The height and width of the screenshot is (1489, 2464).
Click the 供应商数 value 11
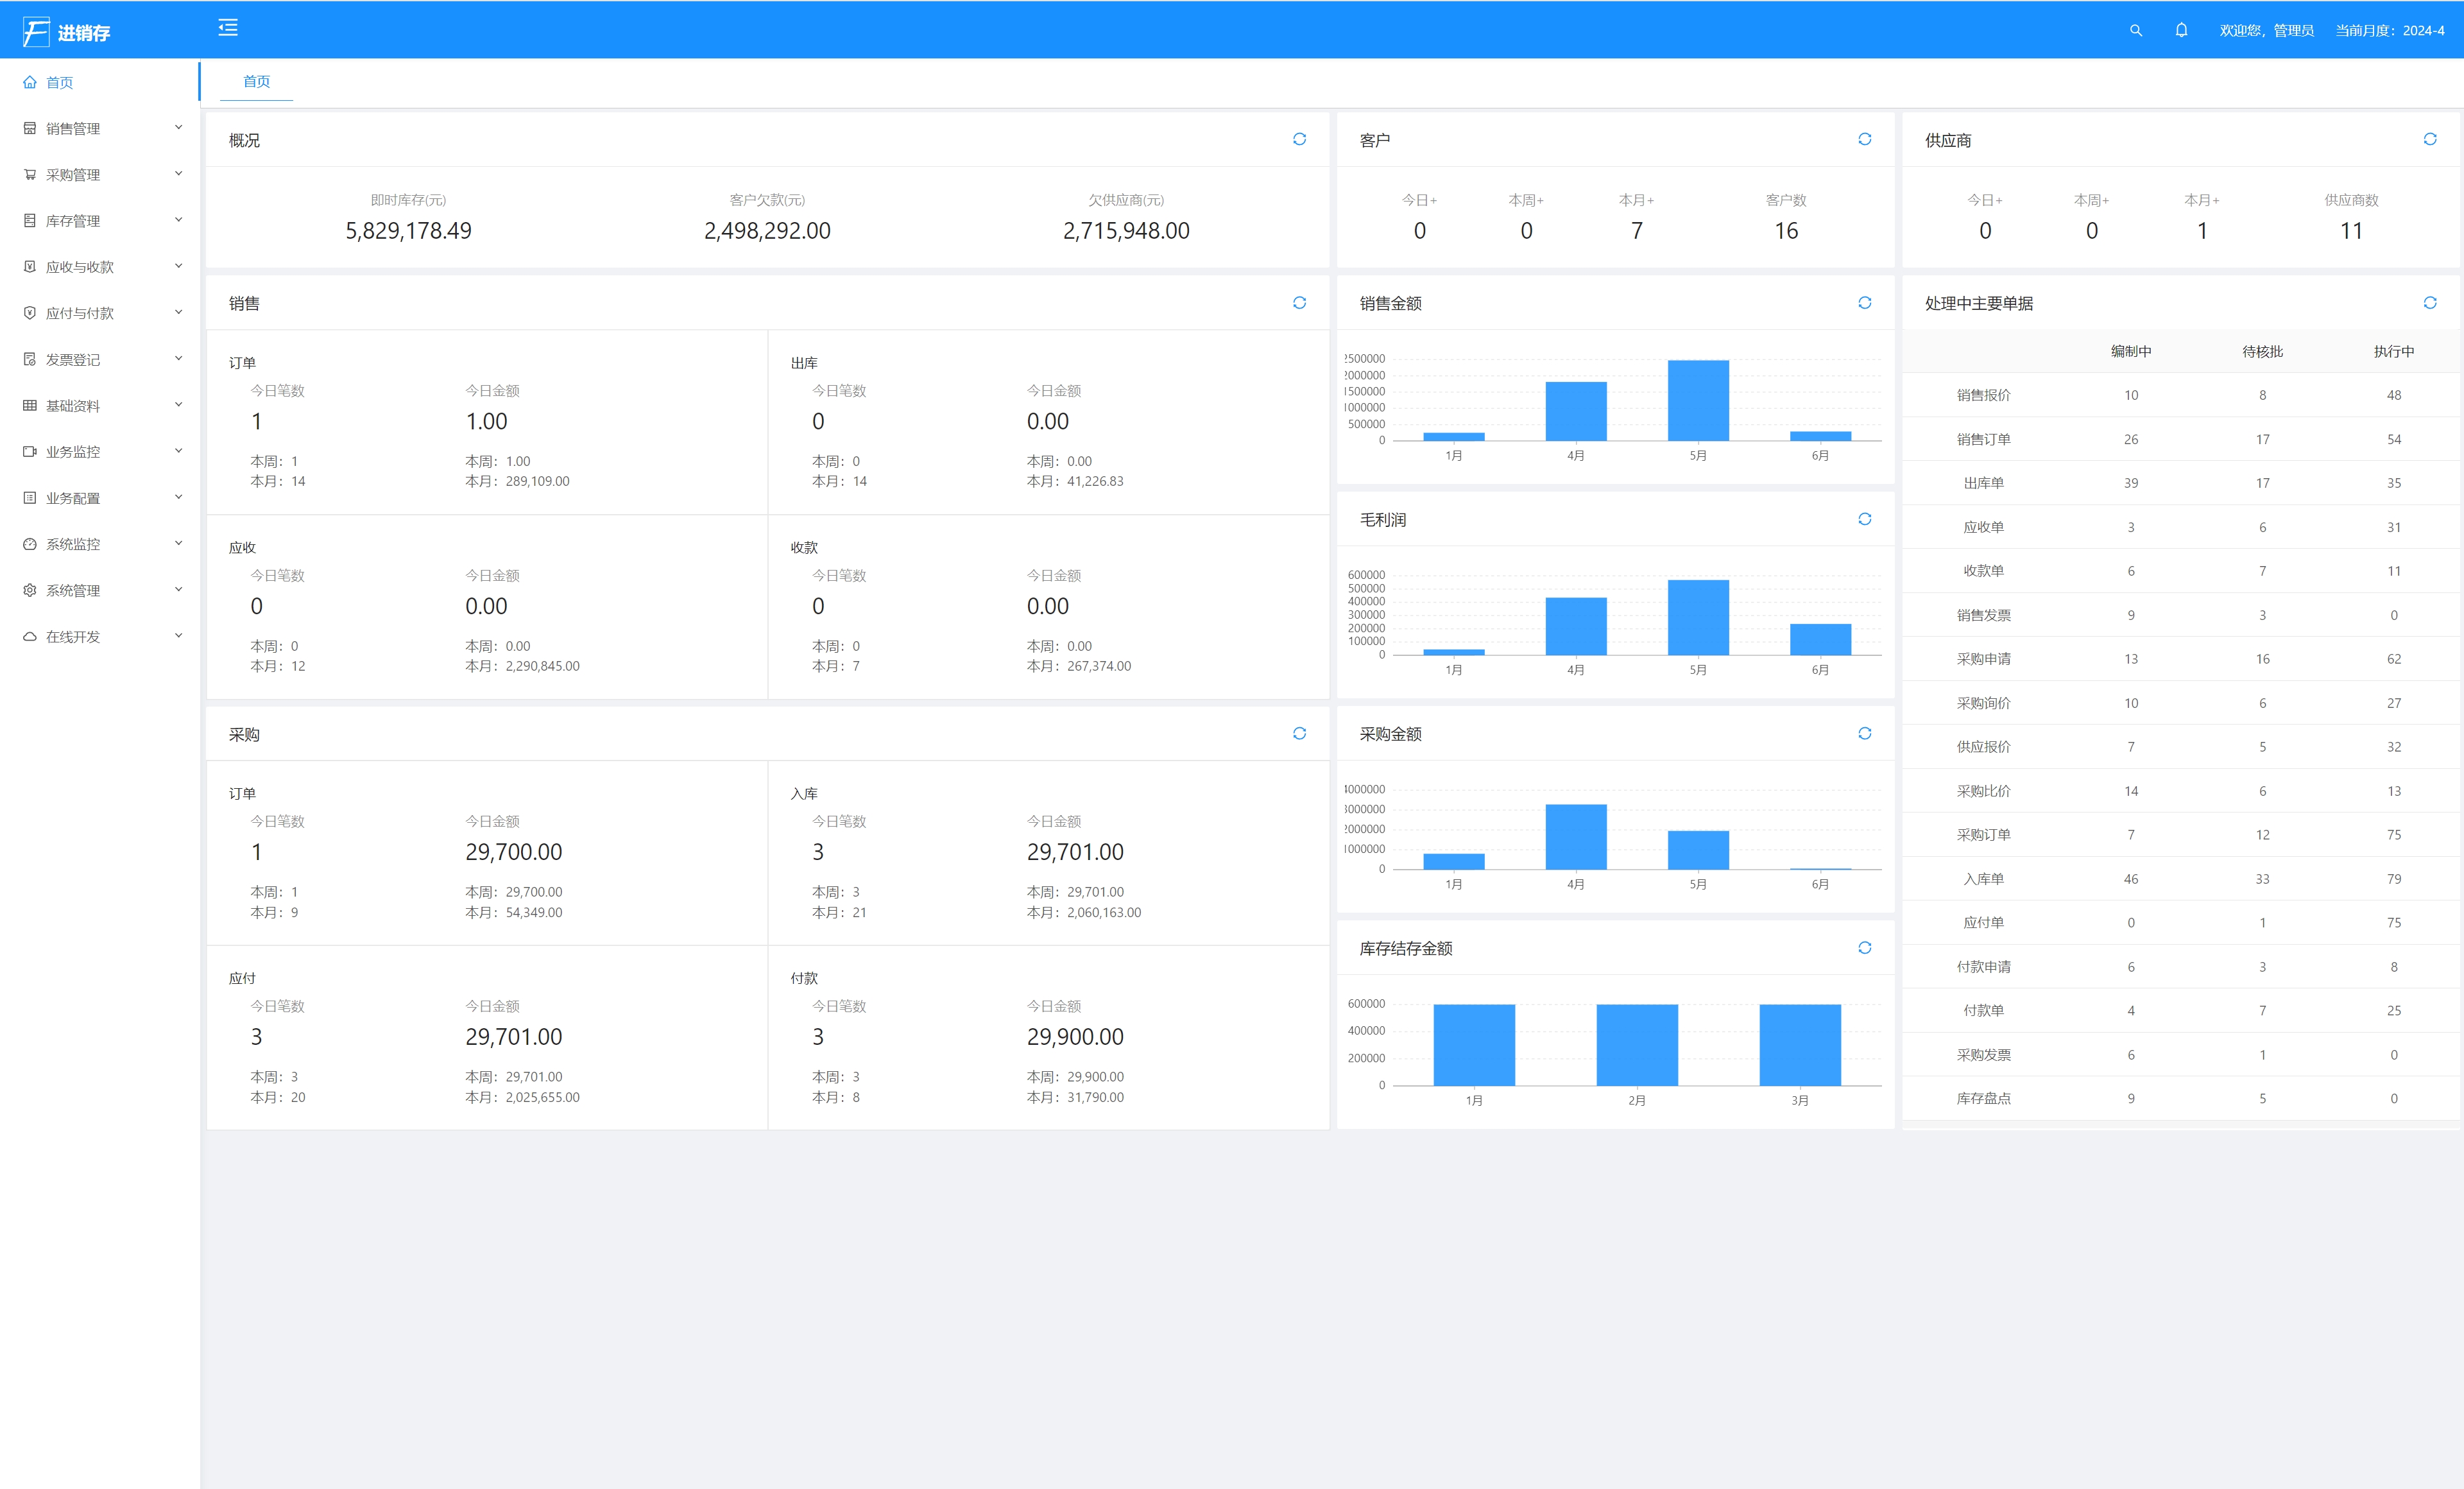(2351, 231)
